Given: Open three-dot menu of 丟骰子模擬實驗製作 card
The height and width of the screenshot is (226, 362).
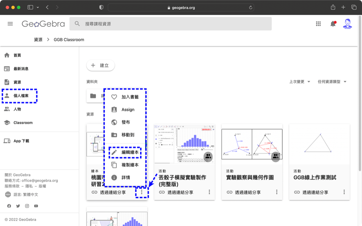Looking at the screenshot, I should point(209,192).
